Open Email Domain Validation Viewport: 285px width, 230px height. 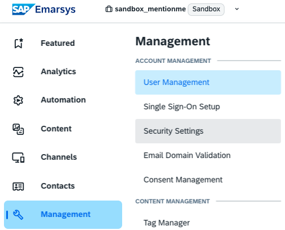[208, 155]
